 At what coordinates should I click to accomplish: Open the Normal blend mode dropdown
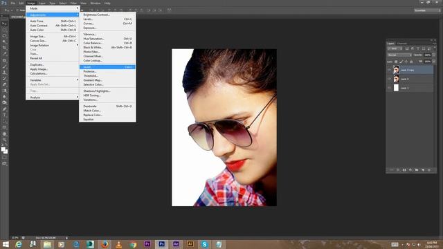click(399, 55)
